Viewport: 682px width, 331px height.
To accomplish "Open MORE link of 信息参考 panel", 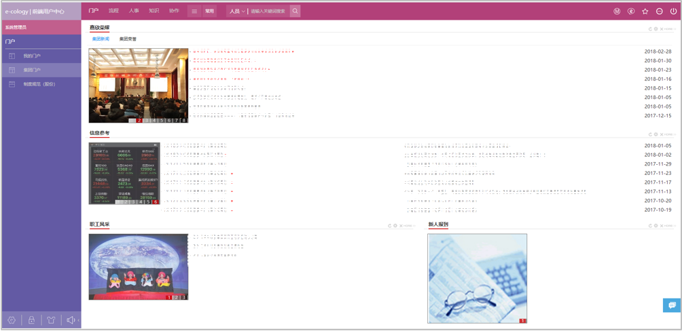I will point(669,135).
